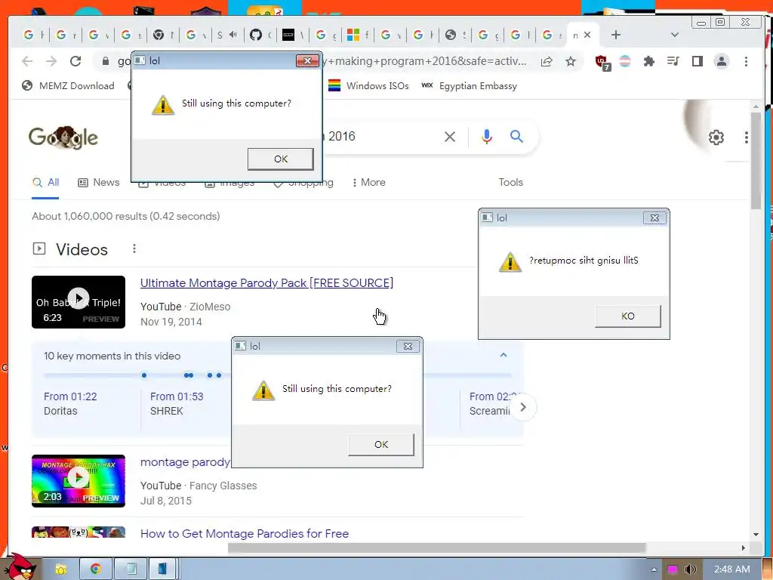This screenshot has width=773, height=580.
Task: Open the Google apps three-dot menu
Action: tap(746, 137)
